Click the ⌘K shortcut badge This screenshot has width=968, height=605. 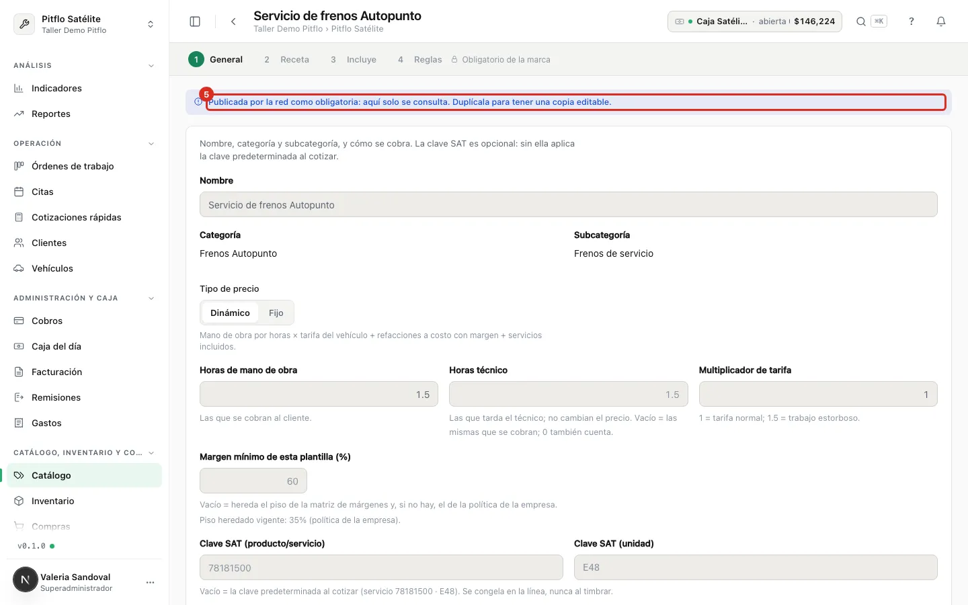(879, 22)
